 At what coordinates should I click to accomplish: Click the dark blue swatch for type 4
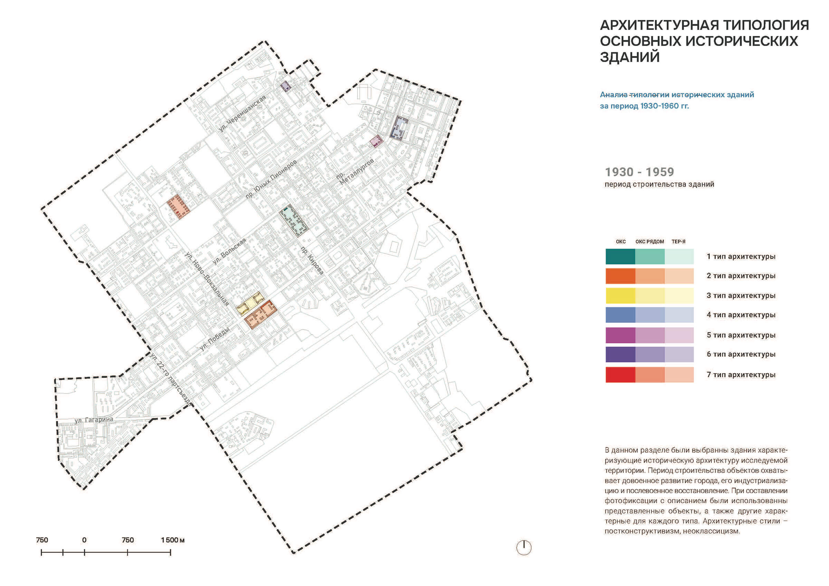pyautogui.click(x=620, y=315)
